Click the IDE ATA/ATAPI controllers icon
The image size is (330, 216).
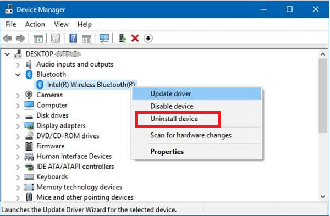29,167
